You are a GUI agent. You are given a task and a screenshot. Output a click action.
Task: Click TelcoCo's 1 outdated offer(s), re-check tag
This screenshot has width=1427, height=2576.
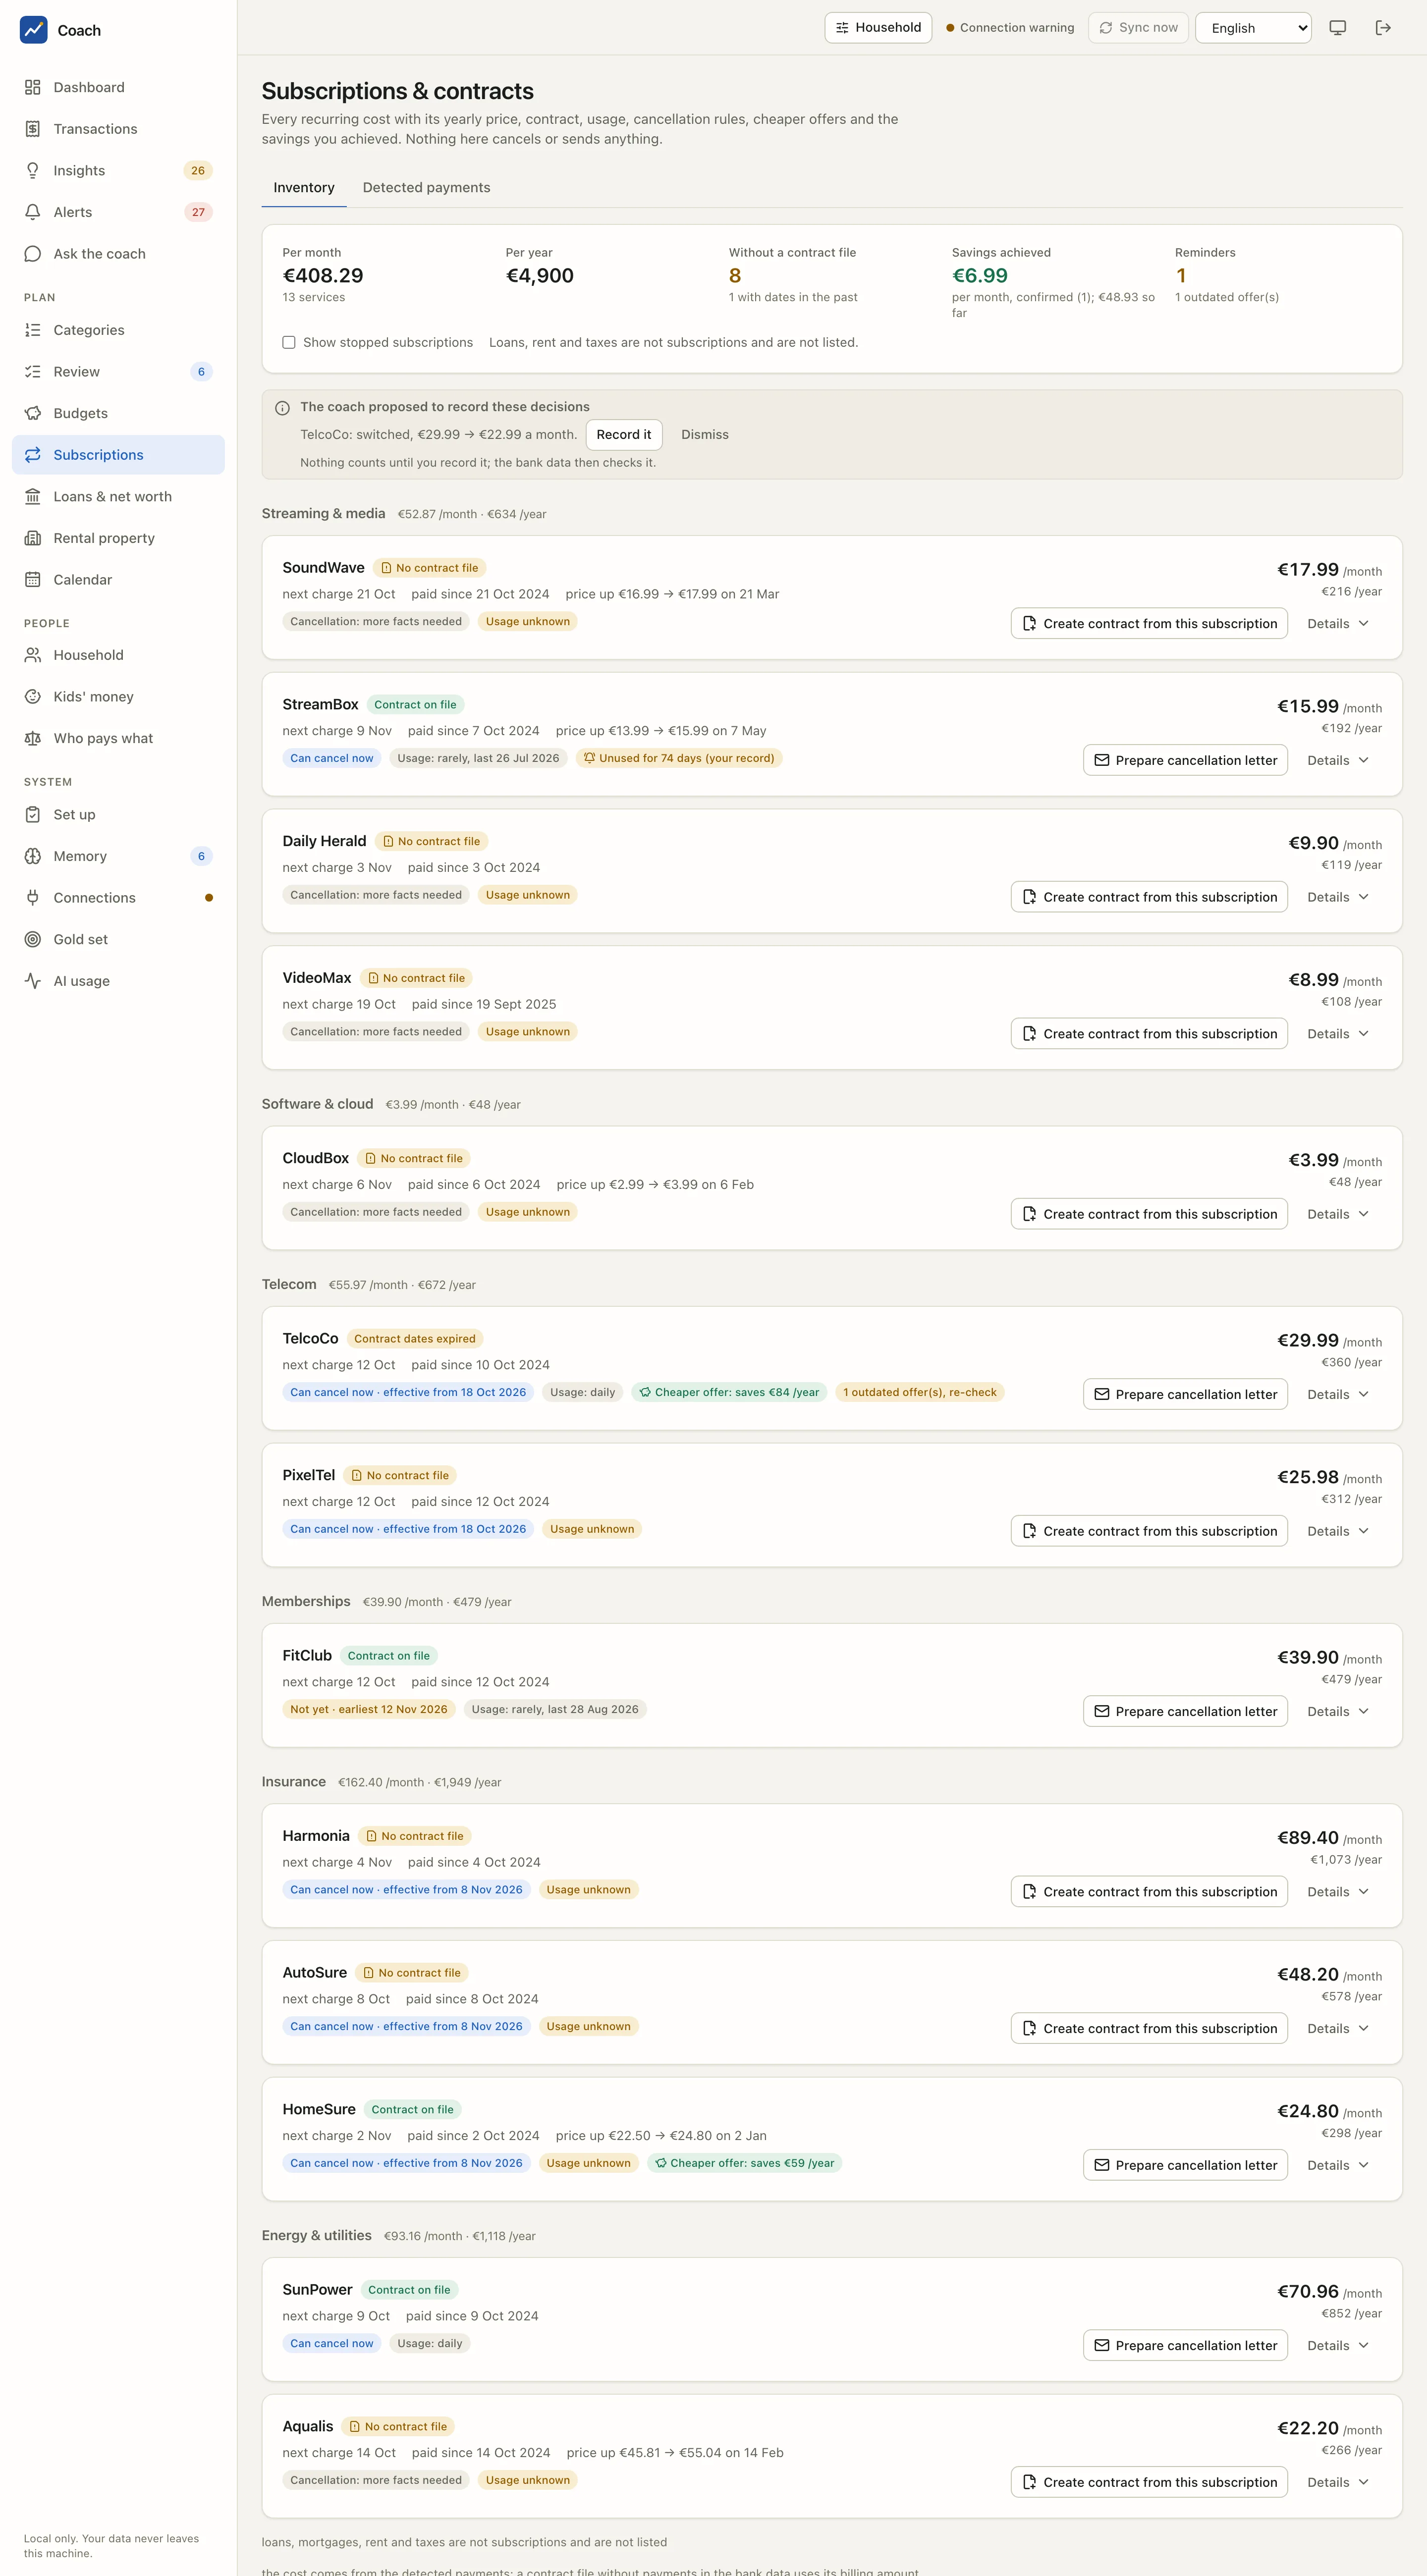click(x=920, y=1392)
